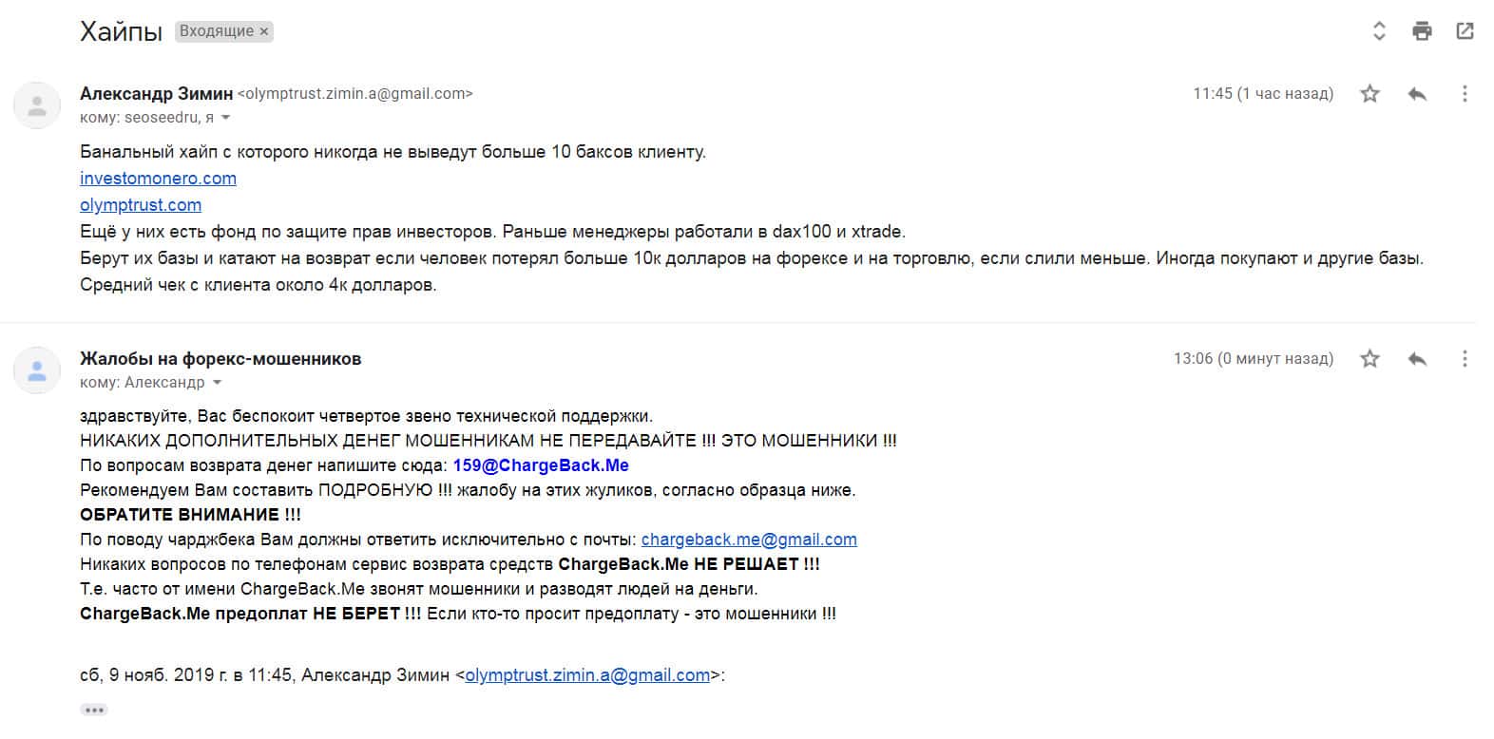Star the Жалобы на форекс-мошенников message
Image resolution: width=1494 pixels, height=739 pixels.
(1369, 358)
